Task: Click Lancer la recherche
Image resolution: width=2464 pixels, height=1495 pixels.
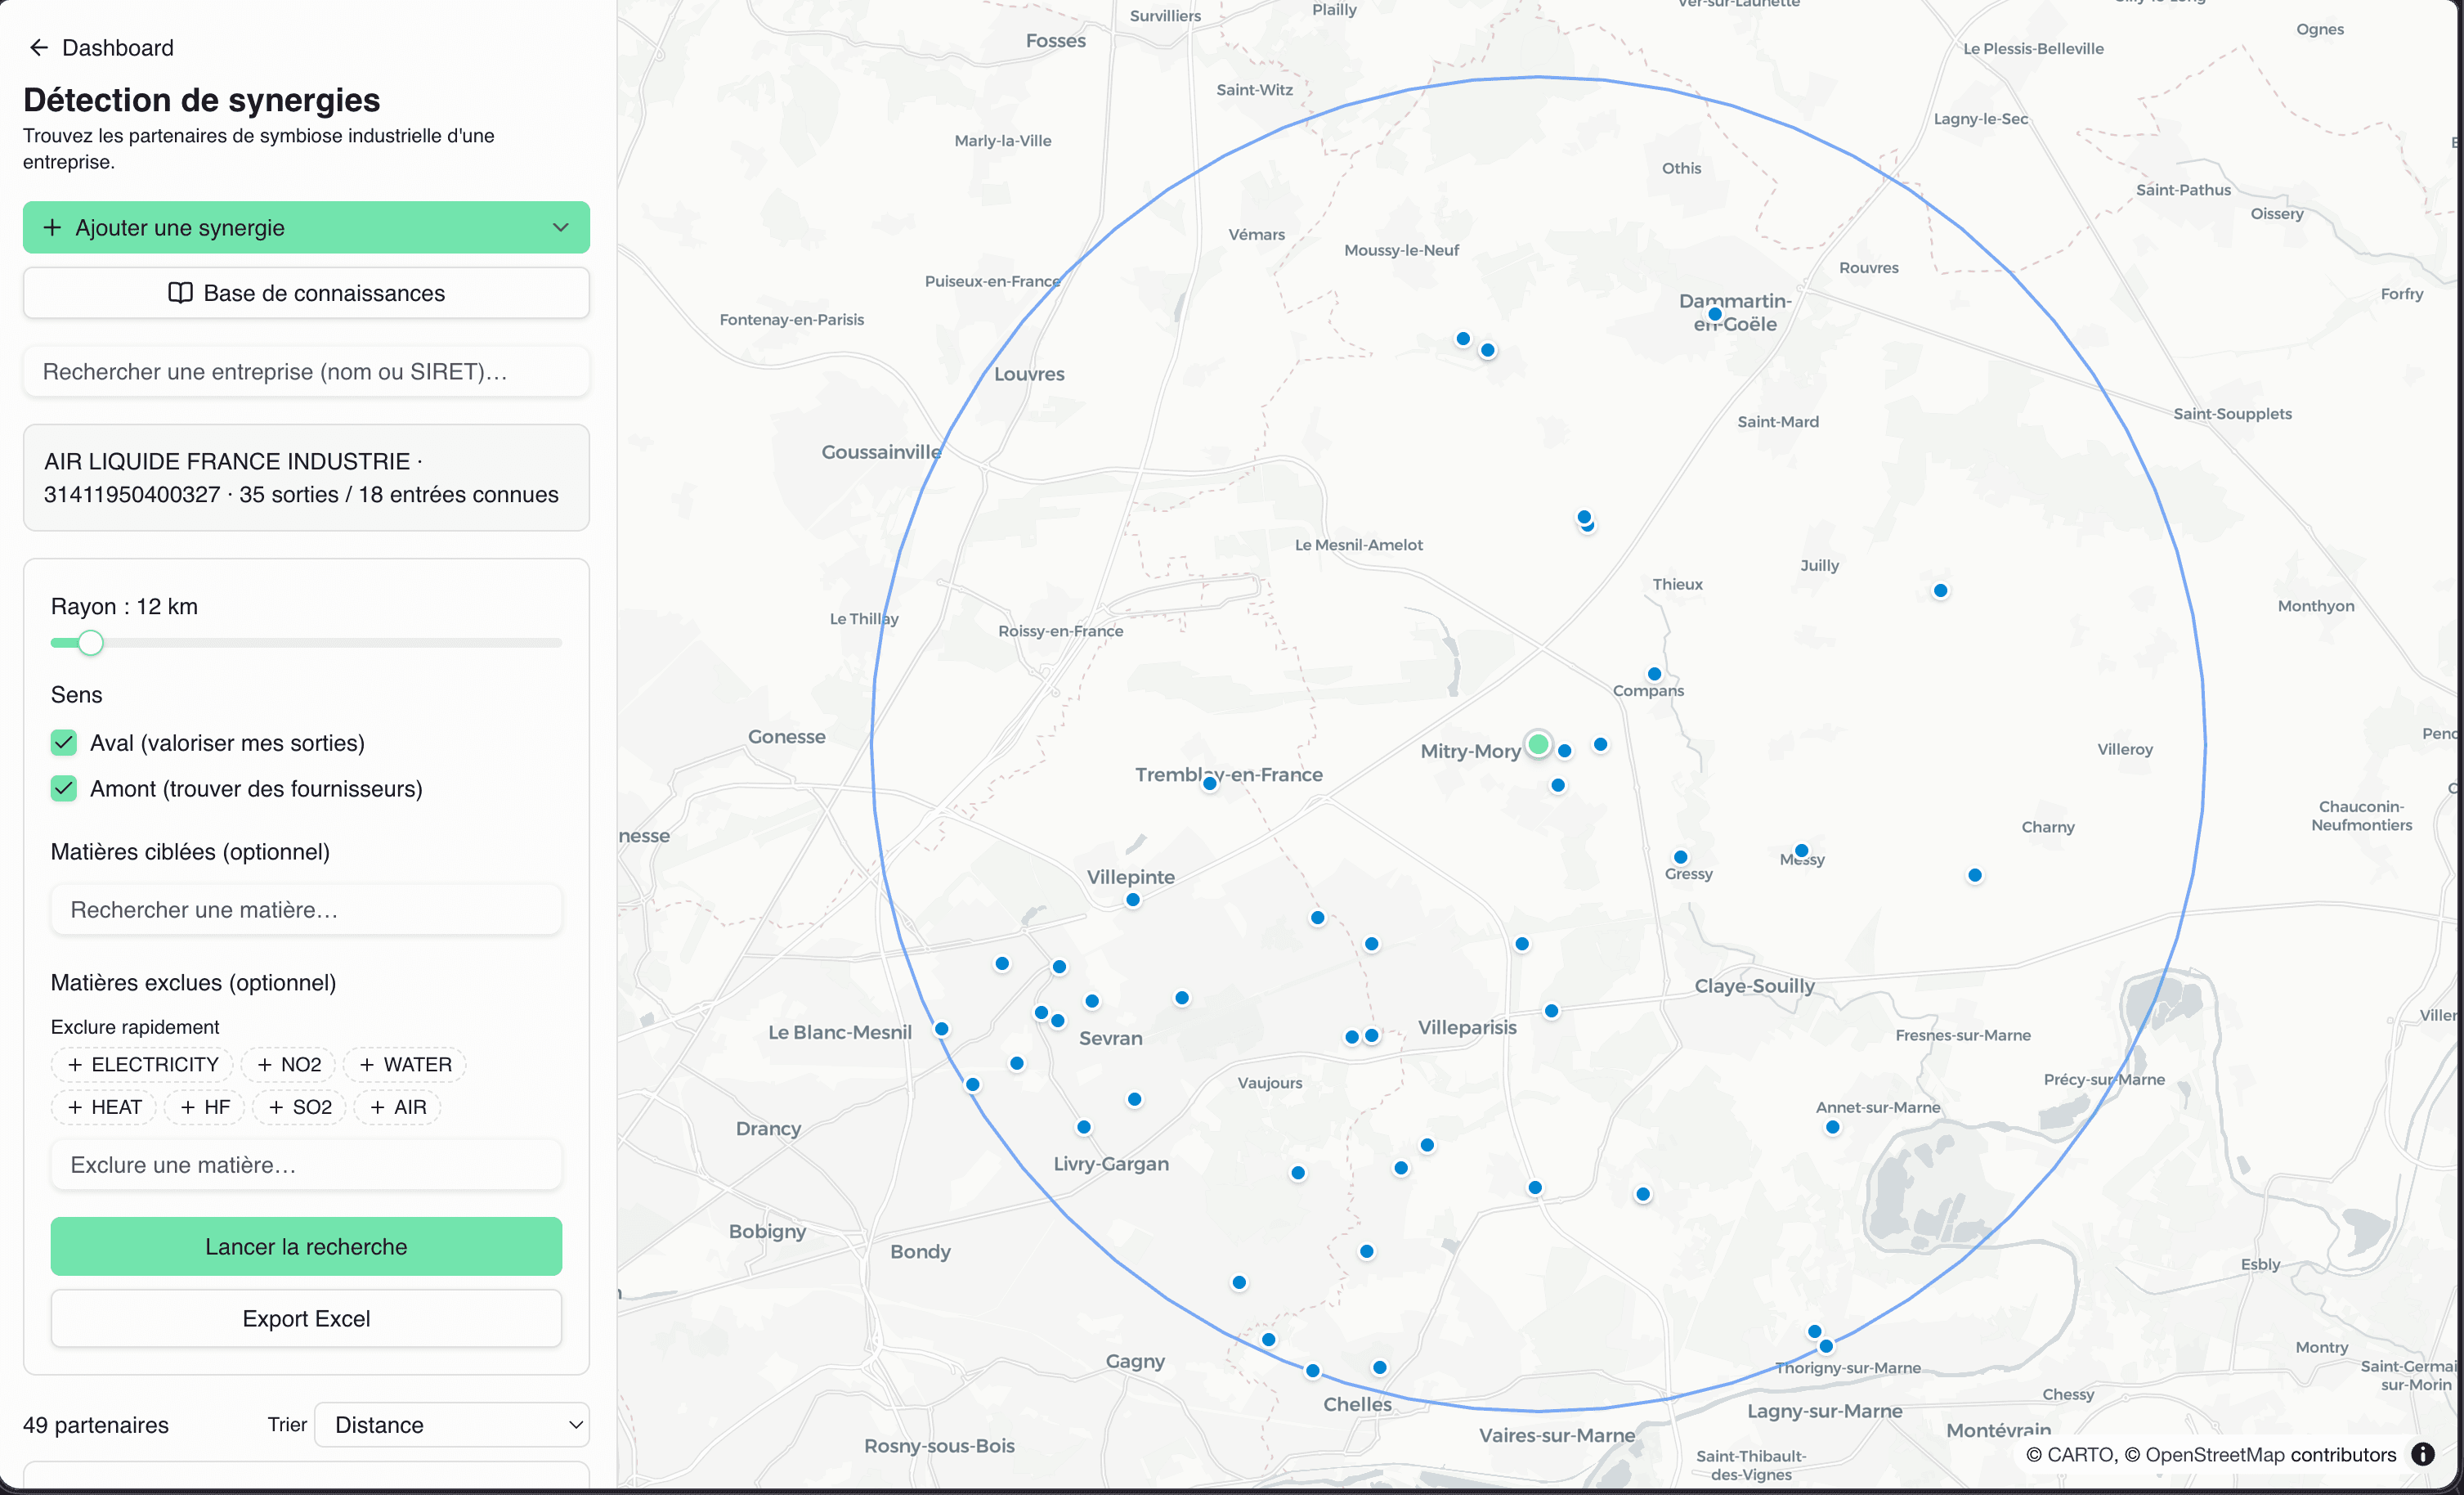Action: tap(306, 1247)
